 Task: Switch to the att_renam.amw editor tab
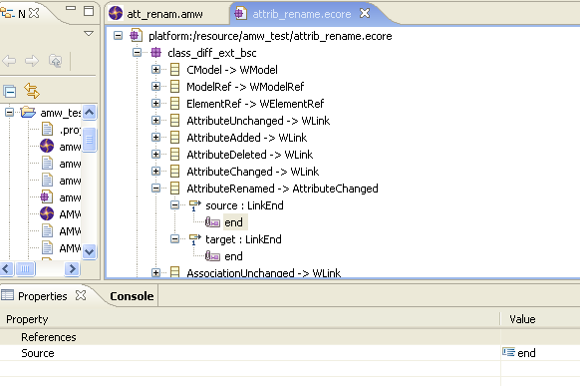[x=164, y=14]
